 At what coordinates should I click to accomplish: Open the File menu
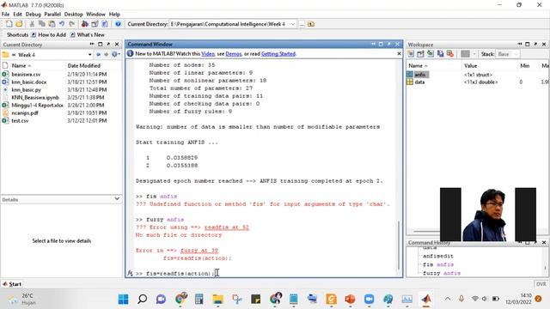point(6,14)
